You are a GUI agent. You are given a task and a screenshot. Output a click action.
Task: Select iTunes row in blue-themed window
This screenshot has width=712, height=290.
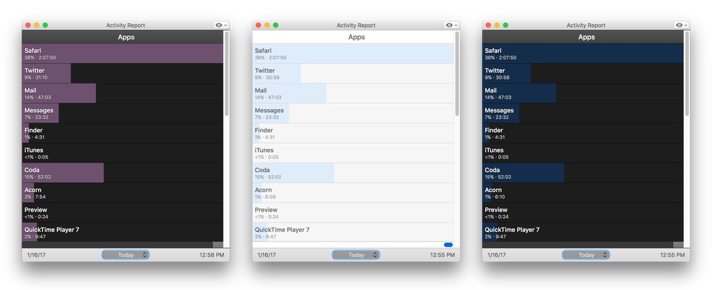point(583,153)
